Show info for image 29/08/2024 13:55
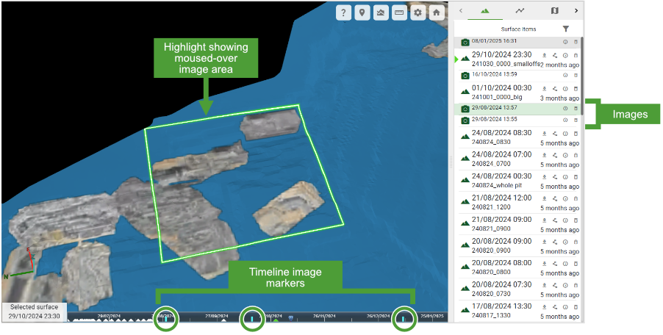Image resolution: width=663 pixels, height=335 pixels. tap(565, 120)
